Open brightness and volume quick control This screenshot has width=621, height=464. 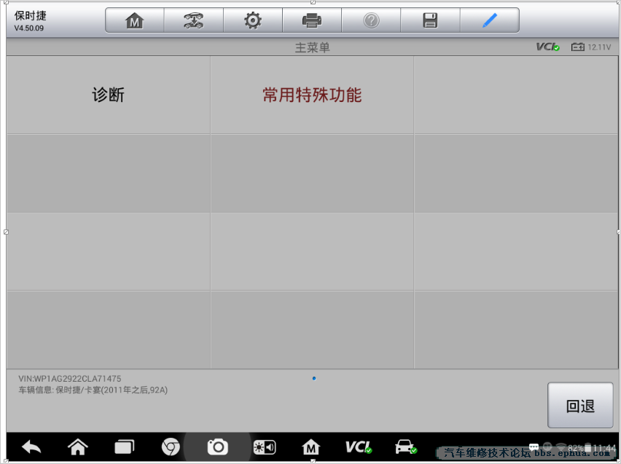click(x=264, y=447)
